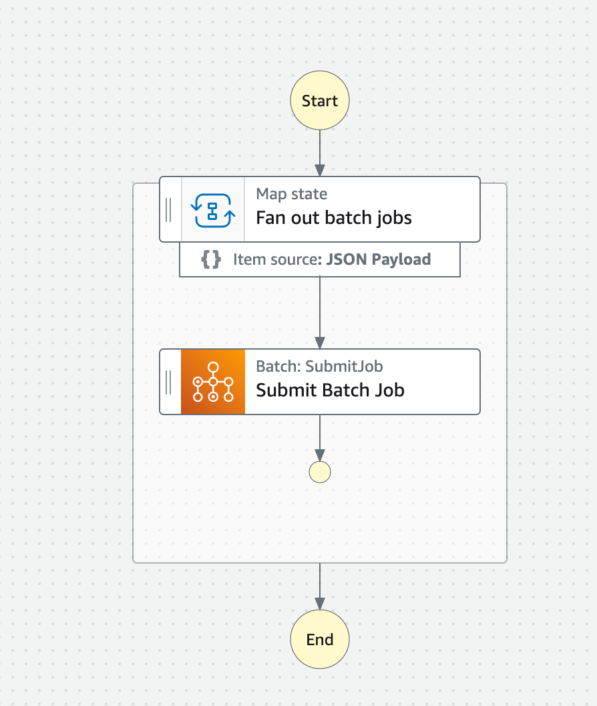Click the small yellow end node inside the Map
597x706 pixels.
319,471
